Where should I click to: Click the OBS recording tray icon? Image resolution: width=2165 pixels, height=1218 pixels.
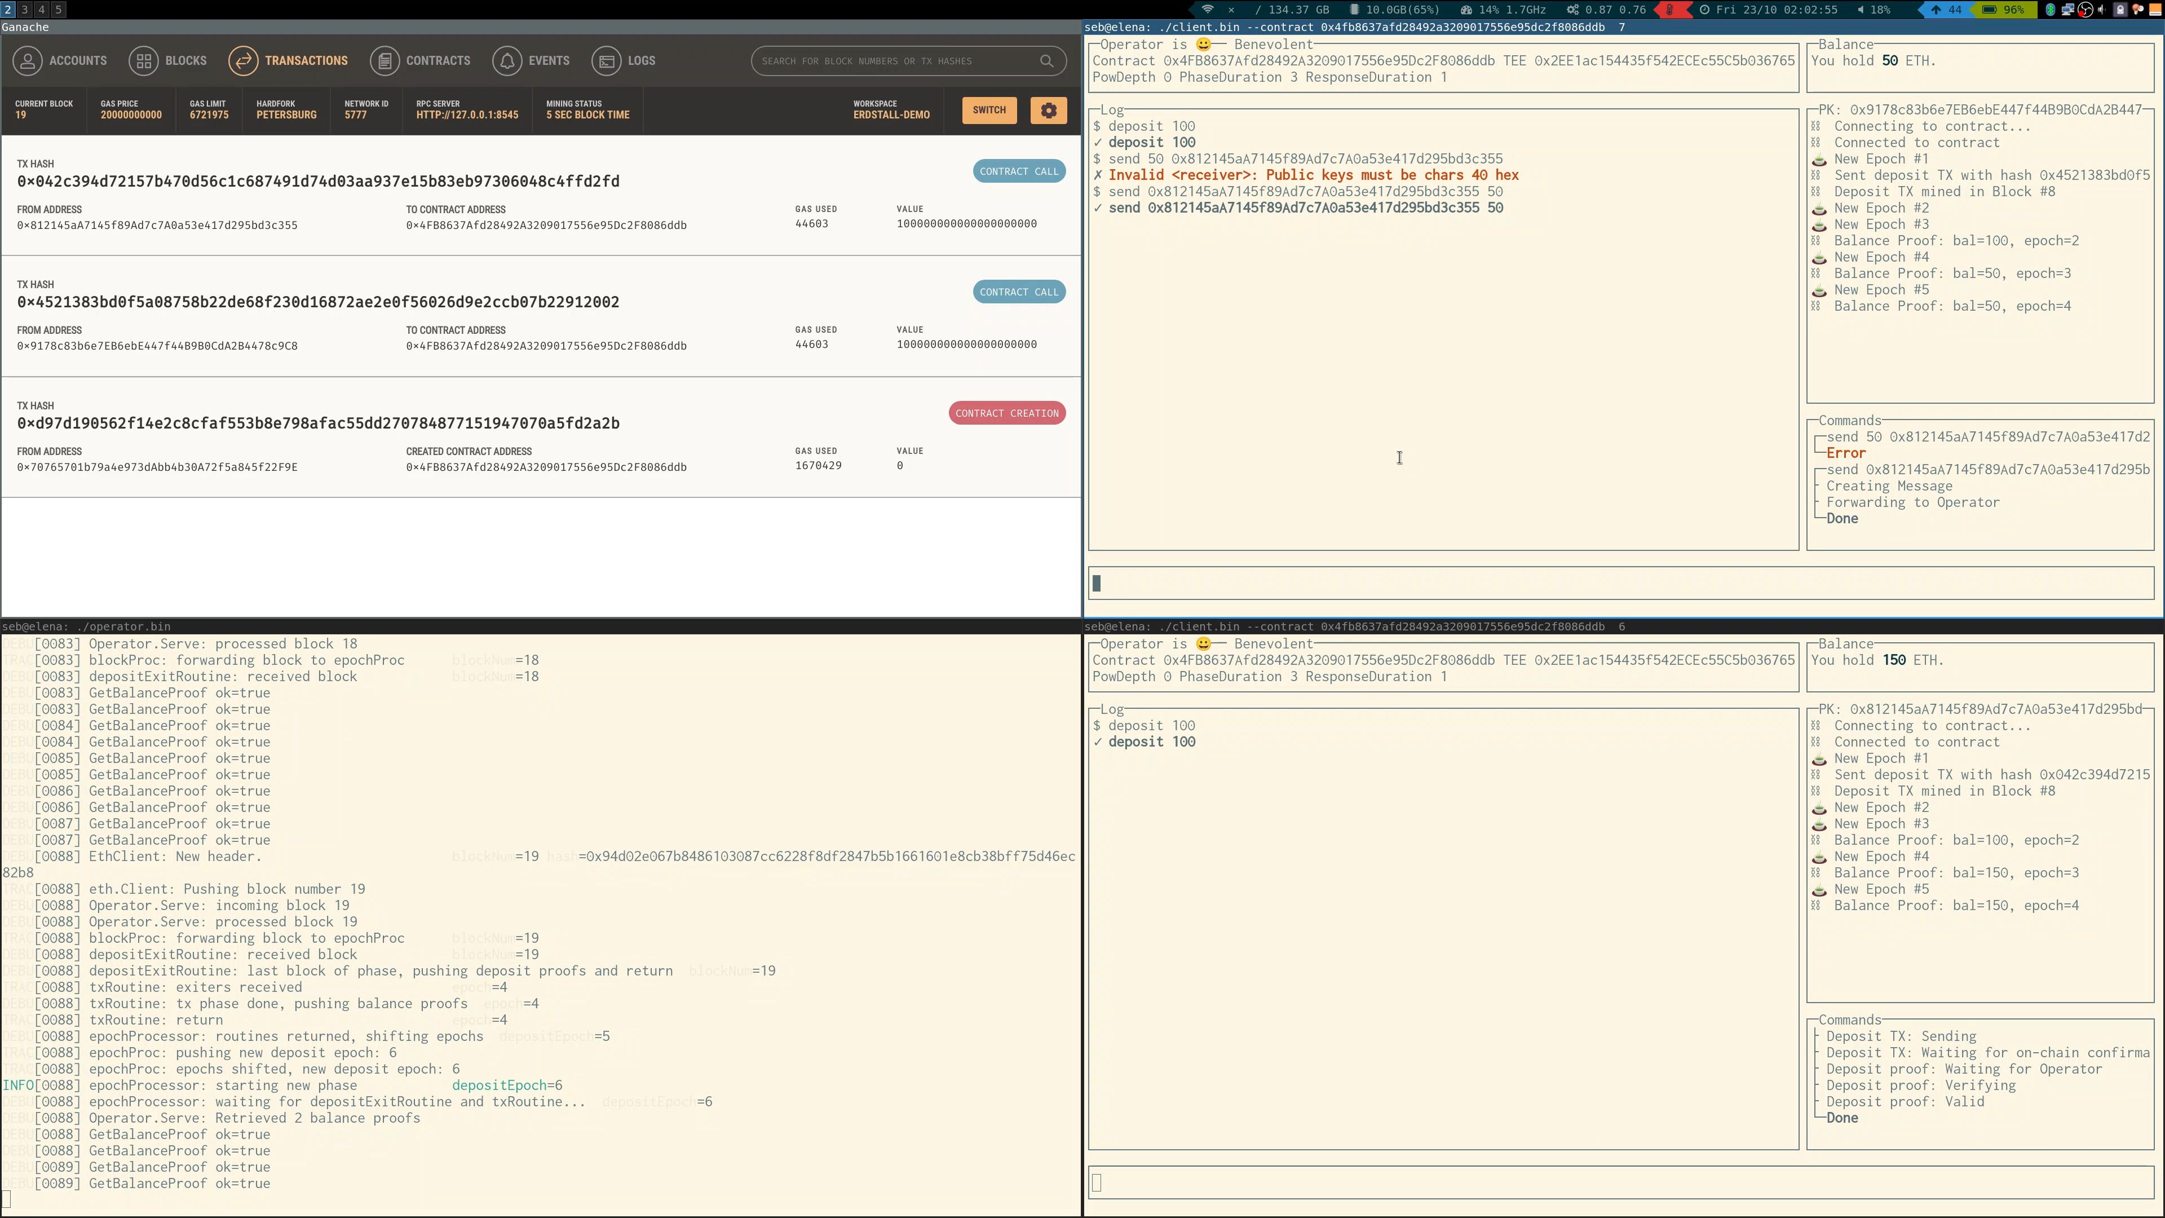pos(2085,9)
